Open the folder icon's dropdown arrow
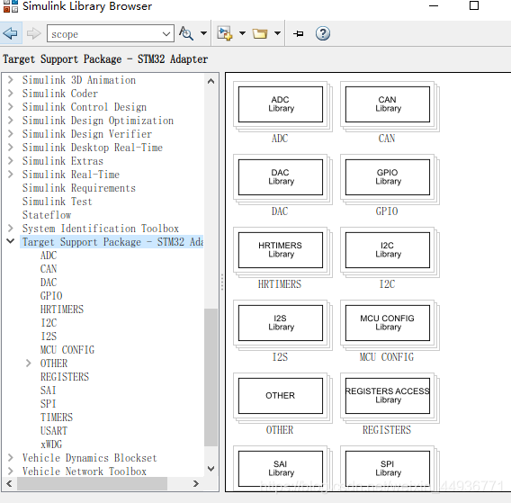This screenshot has width=511, height=503. [x=277, y=33]
